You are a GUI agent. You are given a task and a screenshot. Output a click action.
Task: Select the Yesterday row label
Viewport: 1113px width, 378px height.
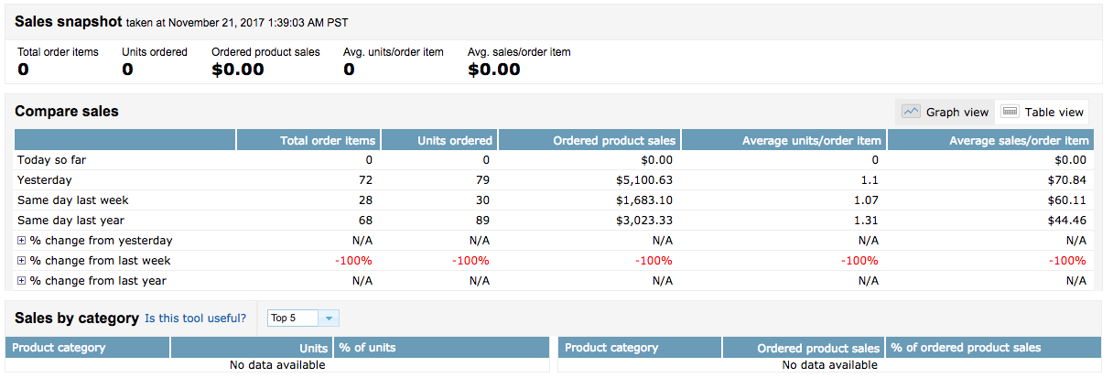click(45, 180)
